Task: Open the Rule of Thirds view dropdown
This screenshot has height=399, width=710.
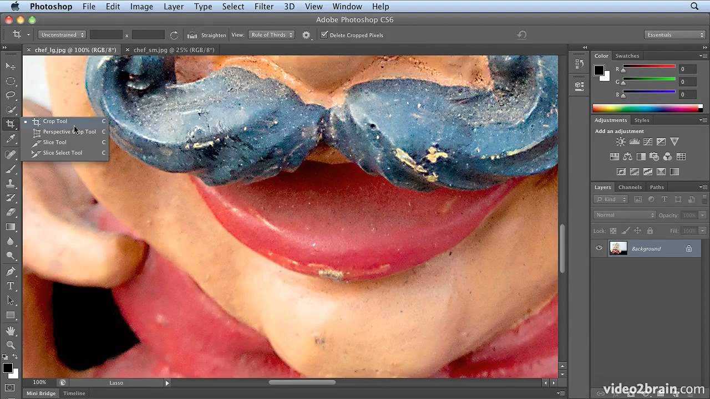Action: tap(271, 35)
